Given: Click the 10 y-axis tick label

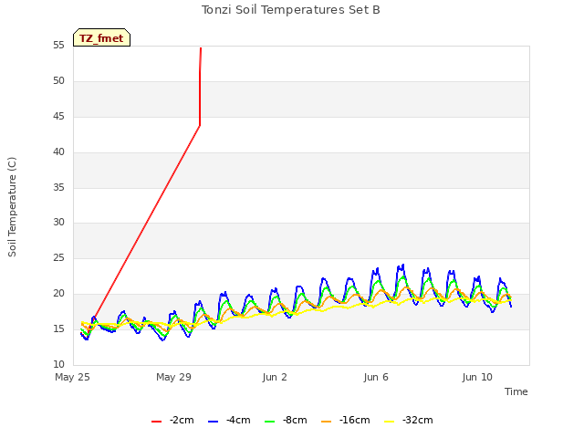Looking at the screenshot, I should point(58,364).
